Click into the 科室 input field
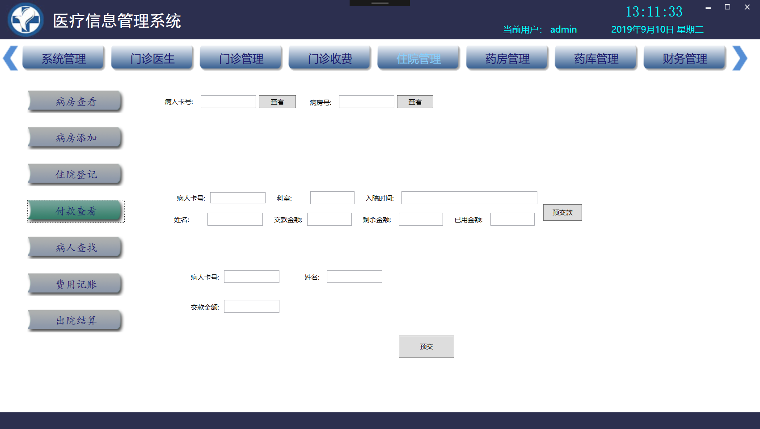The height and width of the screenshot is (429, 760). [x=332, y=198]
